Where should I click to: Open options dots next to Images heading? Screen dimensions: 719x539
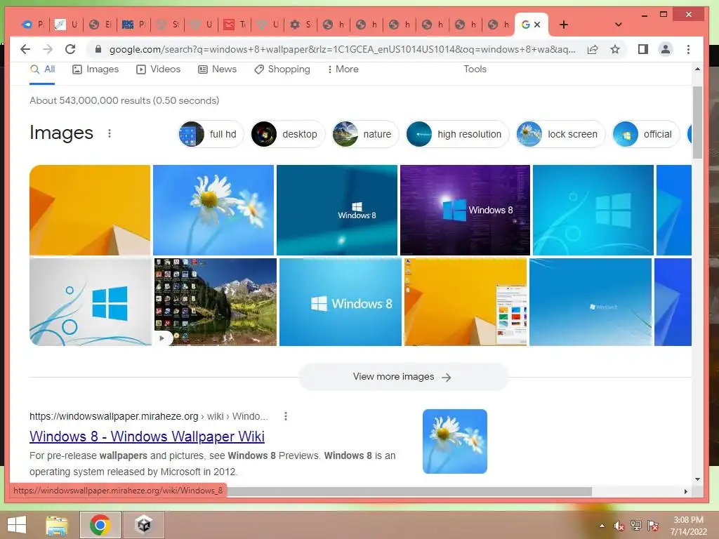pos(109,133)
